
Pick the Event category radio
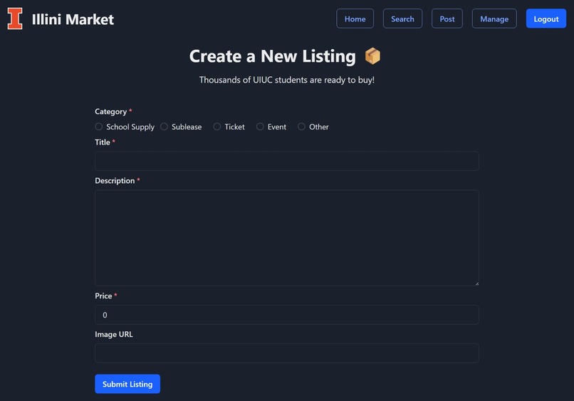coord(260,127)
